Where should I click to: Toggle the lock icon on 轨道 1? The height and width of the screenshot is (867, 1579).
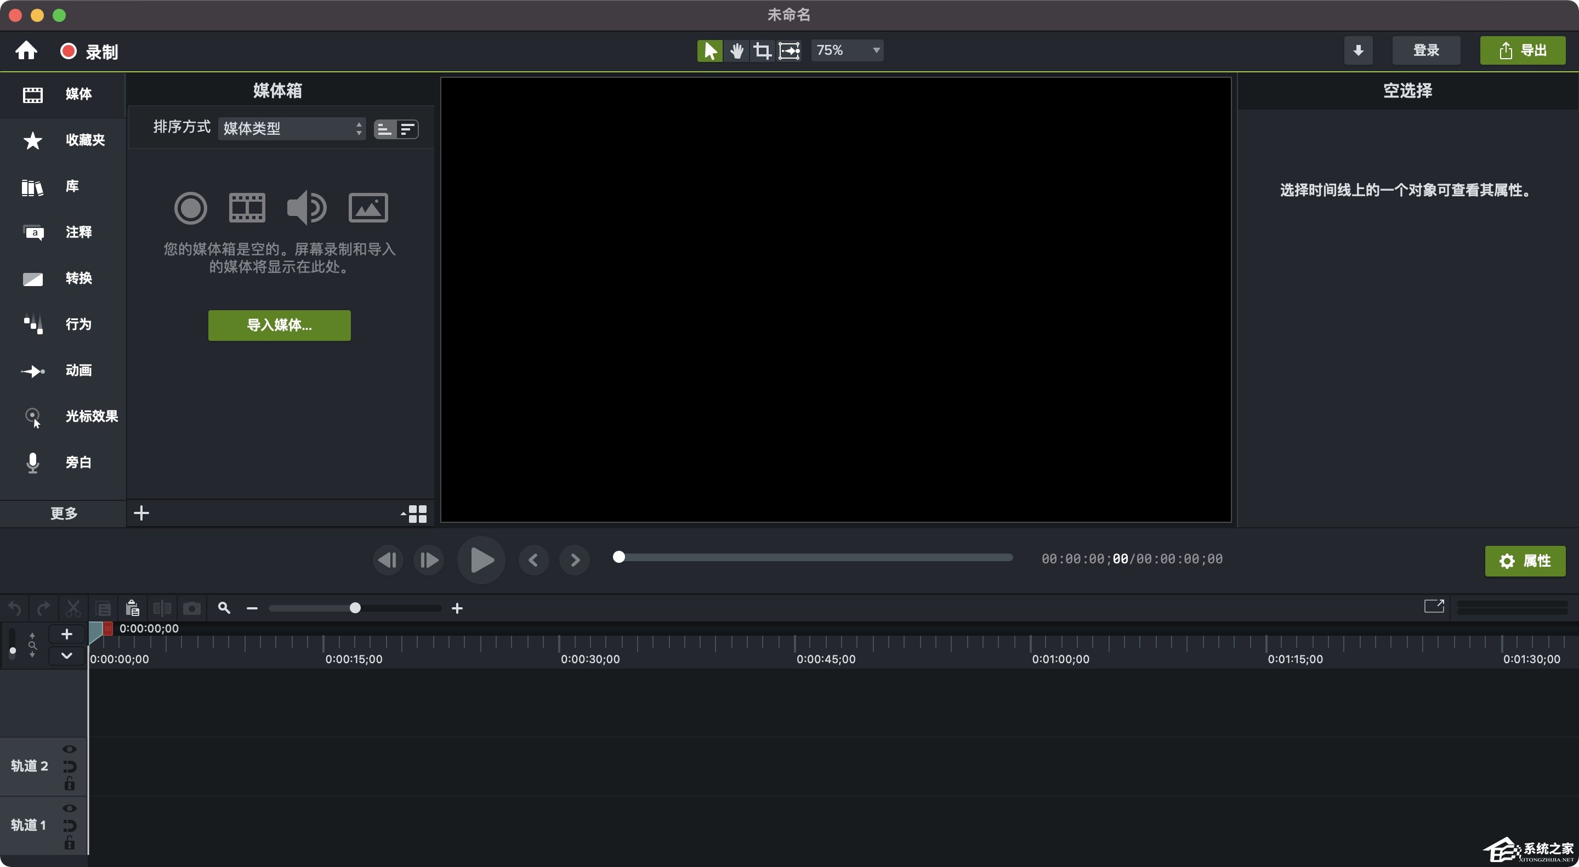point(69,842)
